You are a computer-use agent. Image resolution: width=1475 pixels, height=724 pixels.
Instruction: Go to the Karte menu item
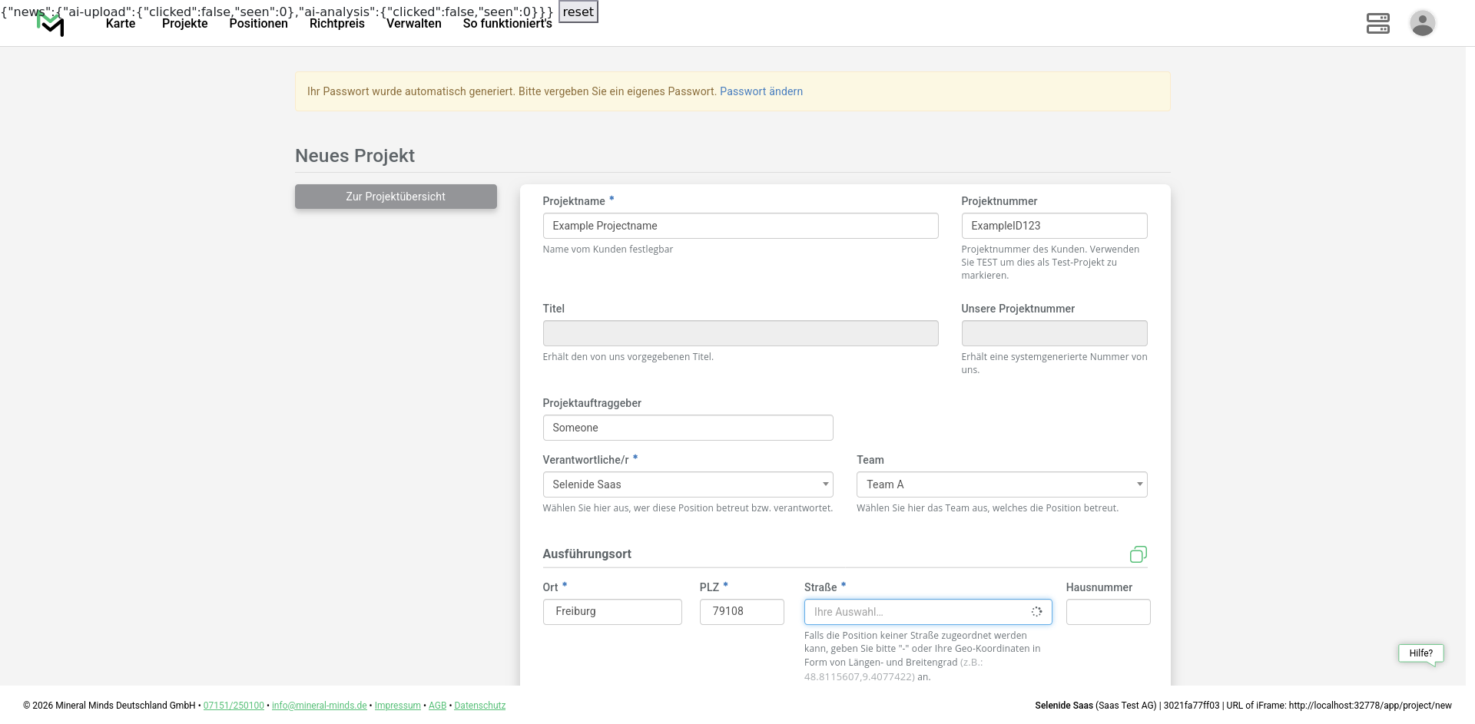point(121,24)
